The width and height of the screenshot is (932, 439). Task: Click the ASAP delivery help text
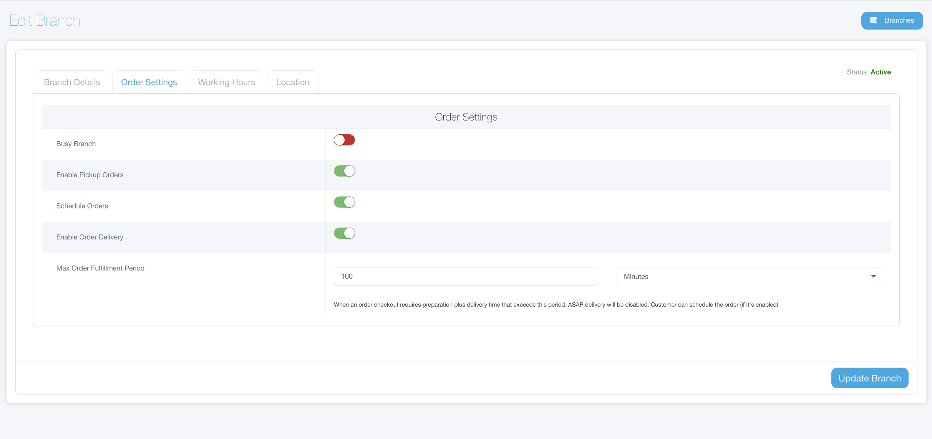(x=556, y=305)
